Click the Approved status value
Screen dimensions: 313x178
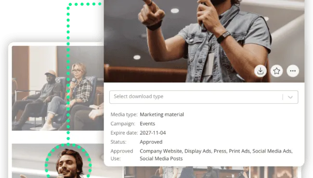pyautogui.click(x=151, y=142)
